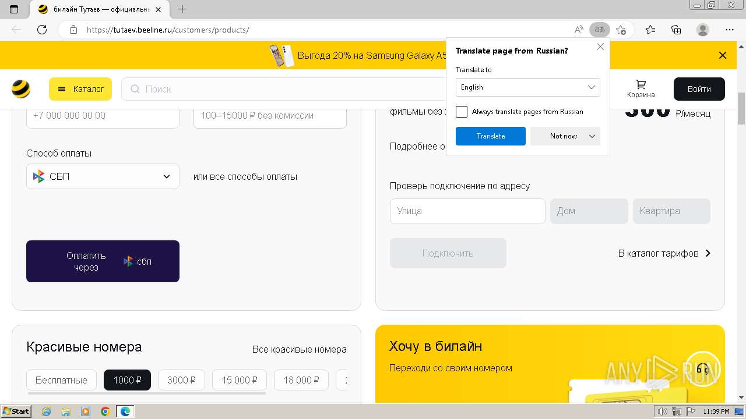Image resolution: width=746 pixels, height=419 pixels.
Task: Open the tab actions menu icon
Action: tap(14, 9)
